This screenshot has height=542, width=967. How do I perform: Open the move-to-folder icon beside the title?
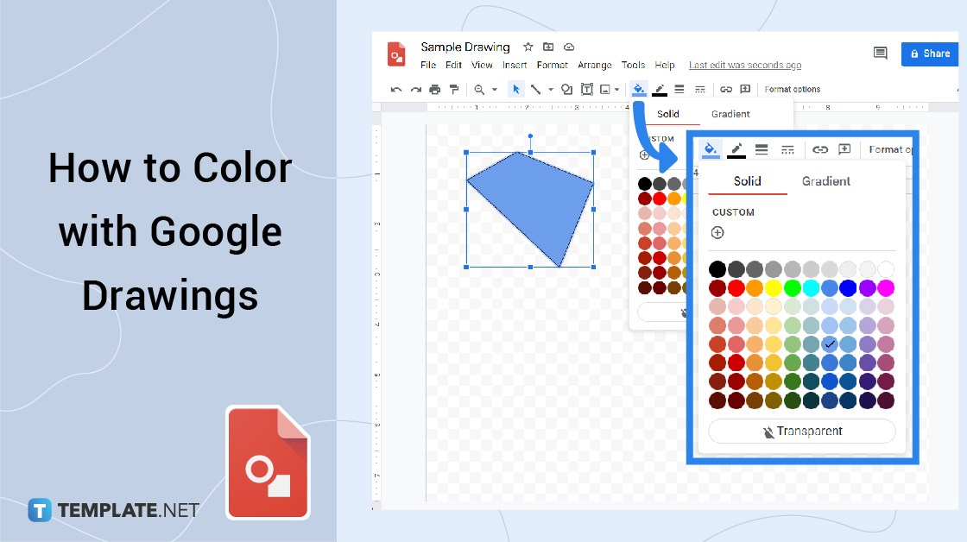[548, 47]
